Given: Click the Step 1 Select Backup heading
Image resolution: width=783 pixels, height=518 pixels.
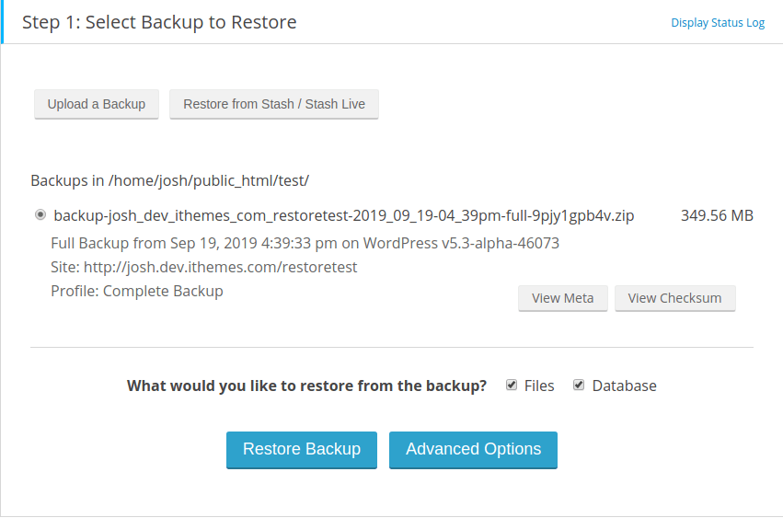Looking at the screenshot, I should [x=159, y=22].
